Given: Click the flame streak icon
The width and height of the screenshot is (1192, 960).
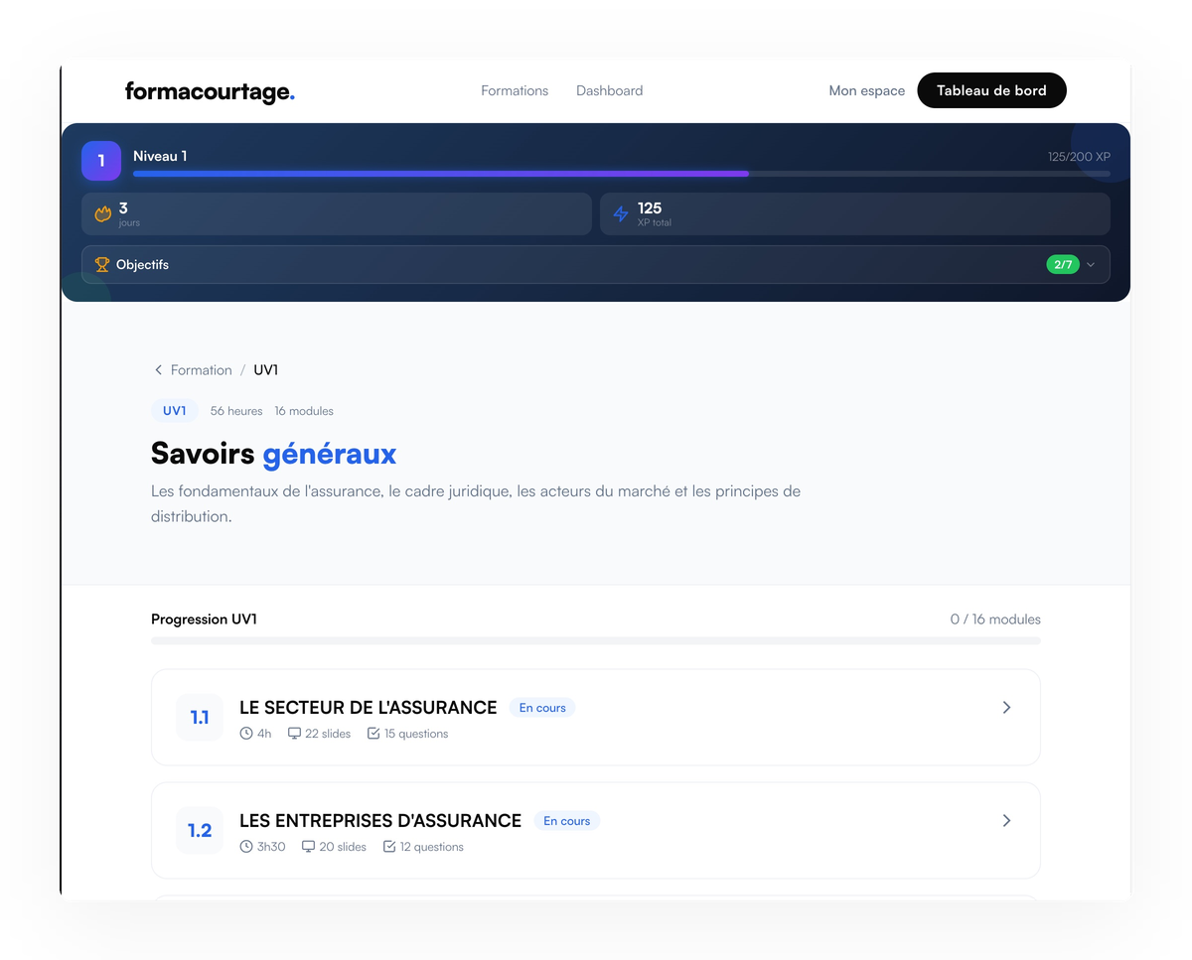Looking at the screenshot, I should click(102, 213).
